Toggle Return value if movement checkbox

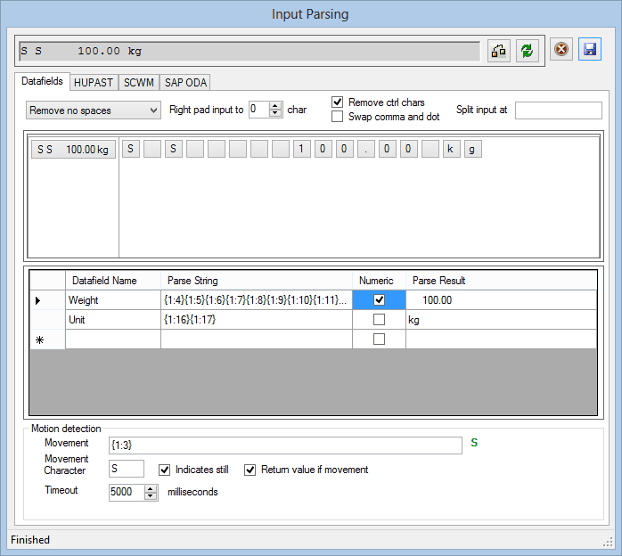[250, 470]
